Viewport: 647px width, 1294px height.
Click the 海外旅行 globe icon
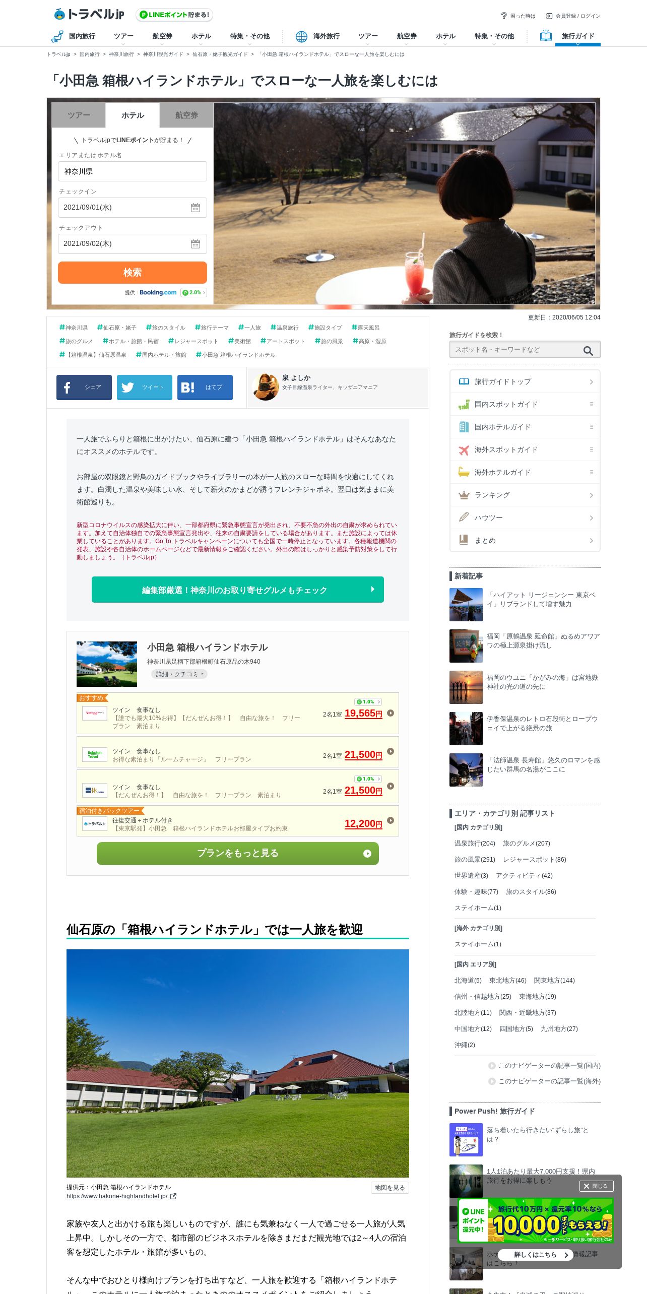[x=301, y=36]
